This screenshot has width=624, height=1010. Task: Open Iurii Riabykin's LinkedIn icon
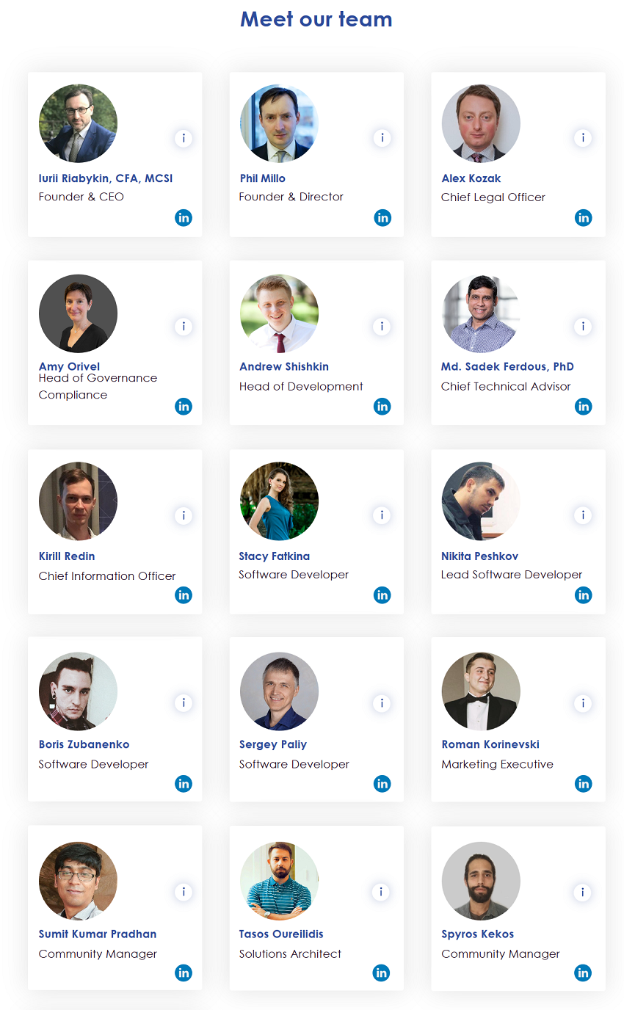click(x=184, y=218)
